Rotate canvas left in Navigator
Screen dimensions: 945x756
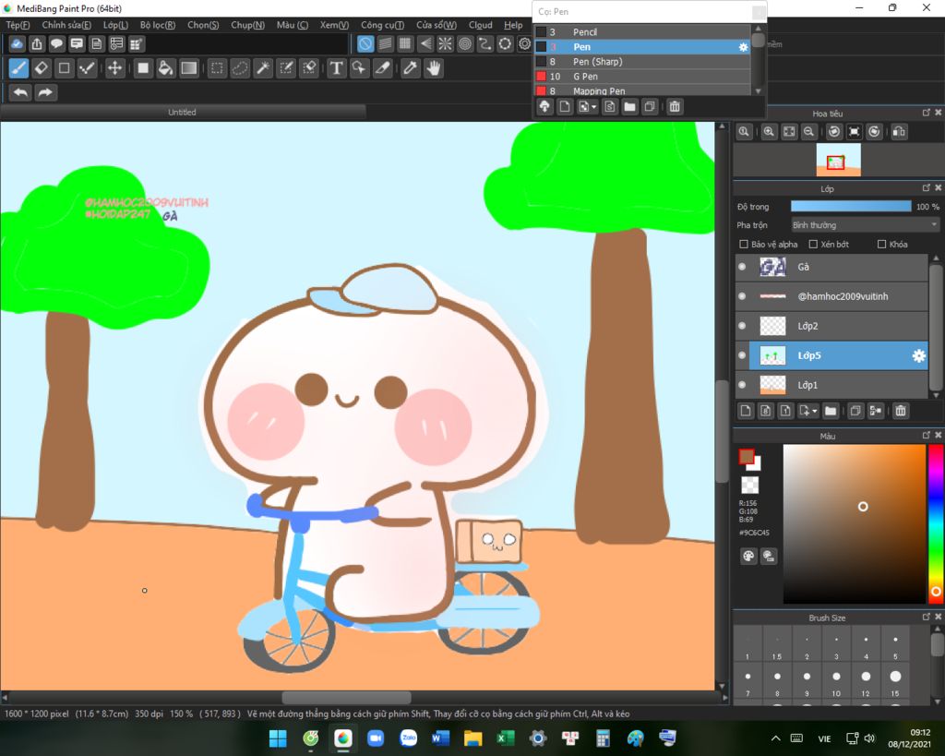834,131
